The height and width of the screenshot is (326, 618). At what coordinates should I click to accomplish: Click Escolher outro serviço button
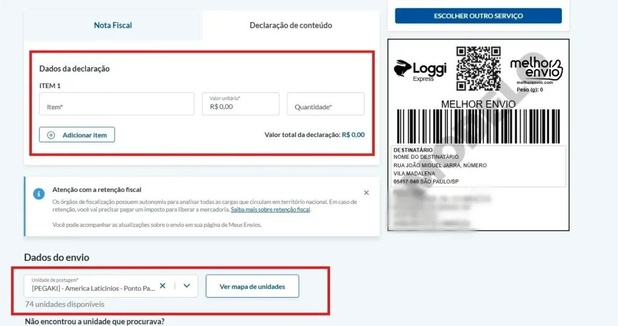(x=478, y=16)
